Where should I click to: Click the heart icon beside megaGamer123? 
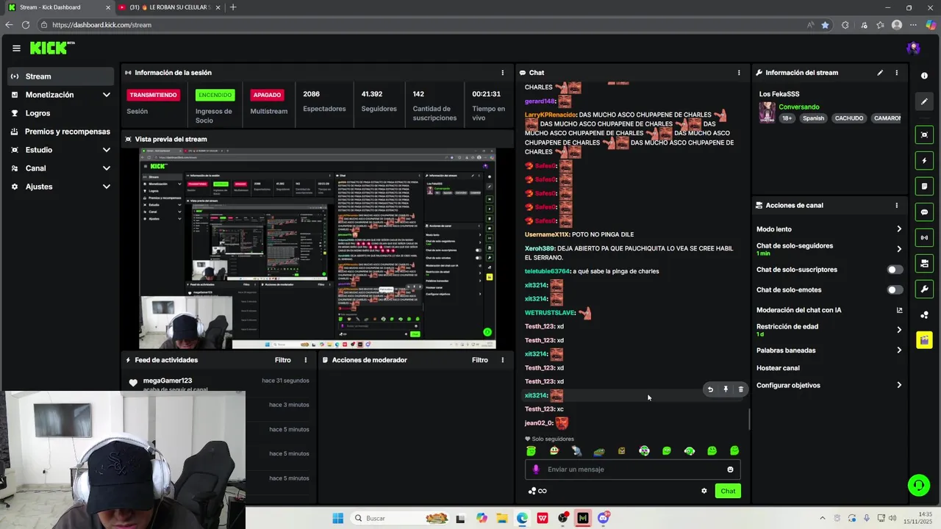pyautogui.click(x=133, y=383)
